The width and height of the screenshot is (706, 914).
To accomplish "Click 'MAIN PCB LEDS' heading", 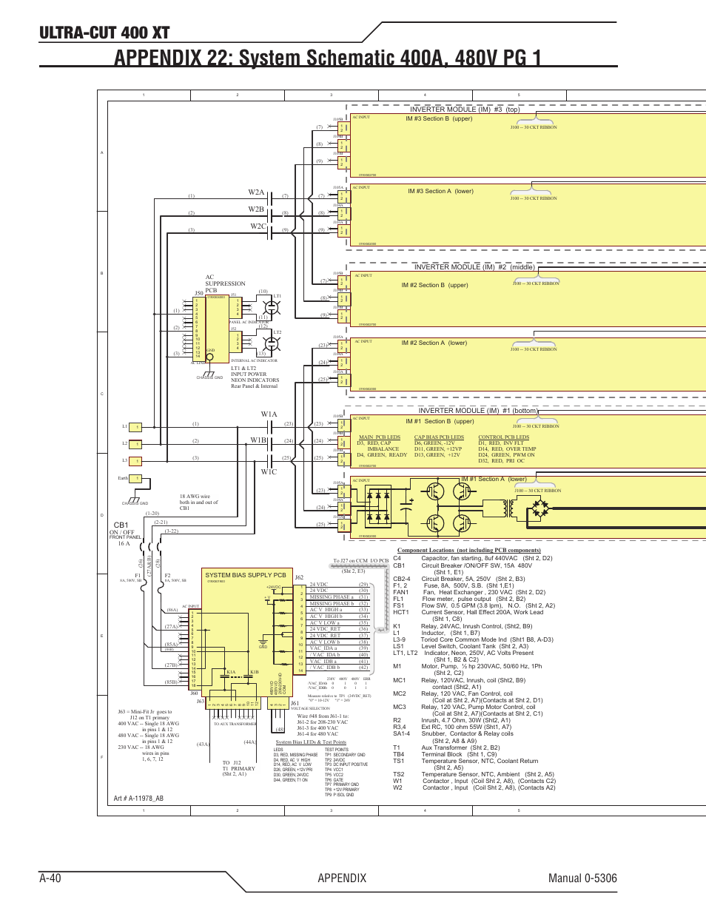I will [x=380, y=437].
